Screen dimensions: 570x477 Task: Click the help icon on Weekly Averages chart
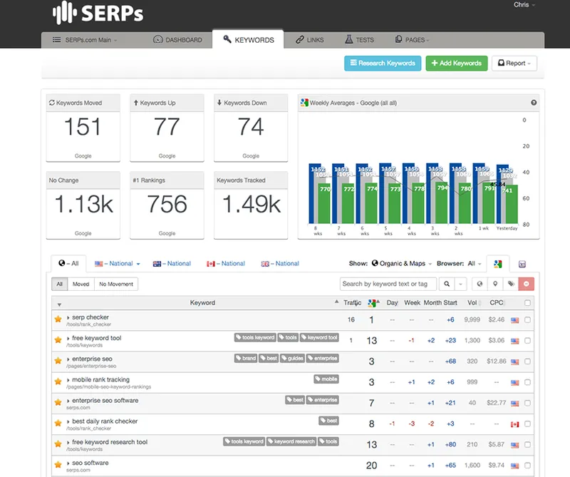pyautogui.click(x=534, y=103)
